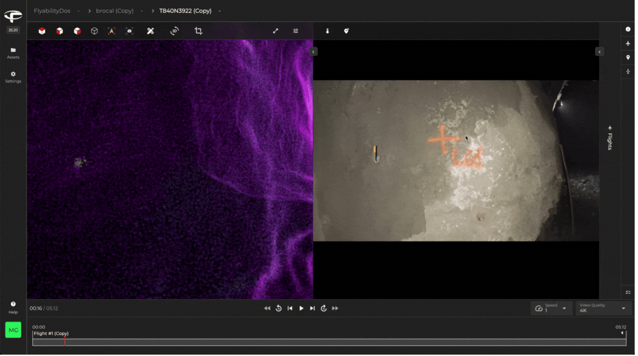Click the 3D rotate view icon

point(174,31)
